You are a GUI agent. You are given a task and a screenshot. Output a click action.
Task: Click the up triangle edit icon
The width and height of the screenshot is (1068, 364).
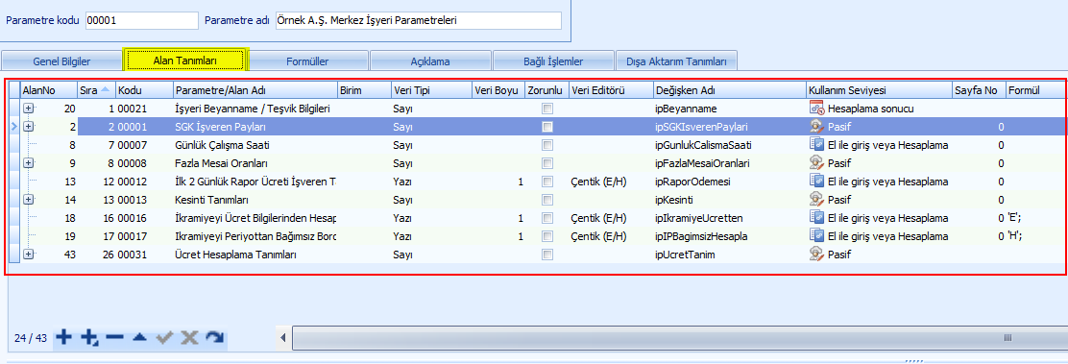(139, 337)
